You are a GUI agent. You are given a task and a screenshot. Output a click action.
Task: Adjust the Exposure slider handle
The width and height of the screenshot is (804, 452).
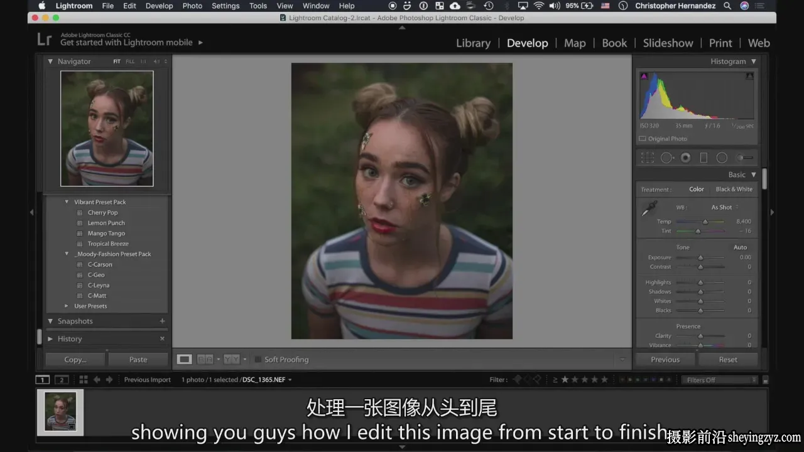700,257
